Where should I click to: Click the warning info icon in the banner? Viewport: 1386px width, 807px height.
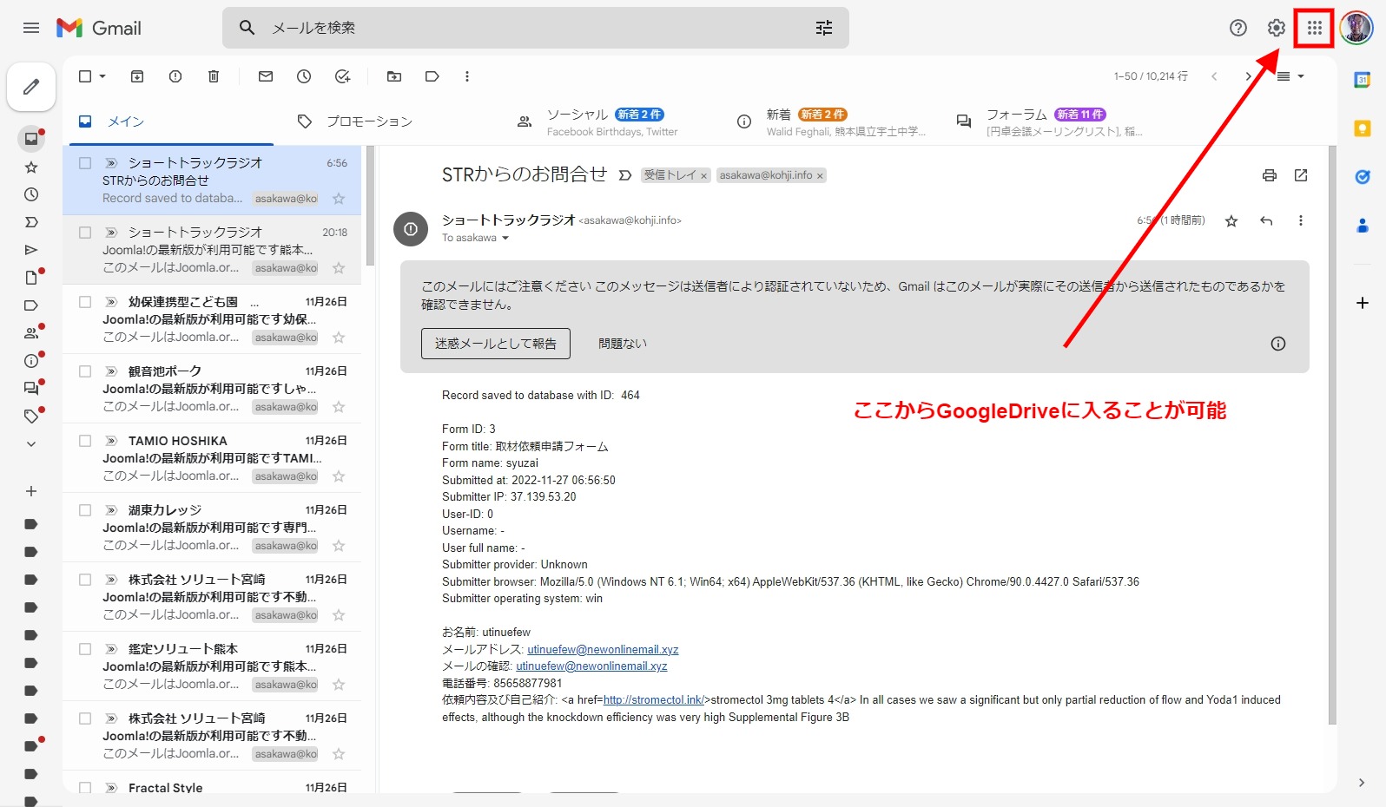click(1278, 344)
